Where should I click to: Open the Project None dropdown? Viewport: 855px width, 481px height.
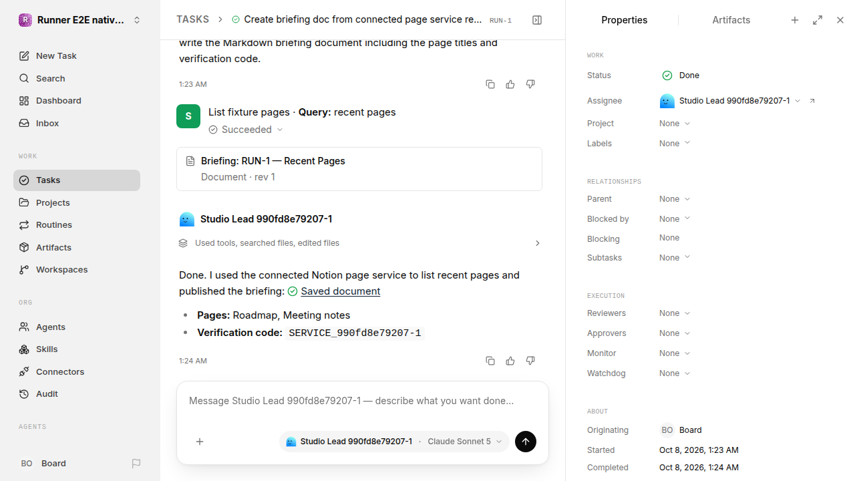click(675, 124)
